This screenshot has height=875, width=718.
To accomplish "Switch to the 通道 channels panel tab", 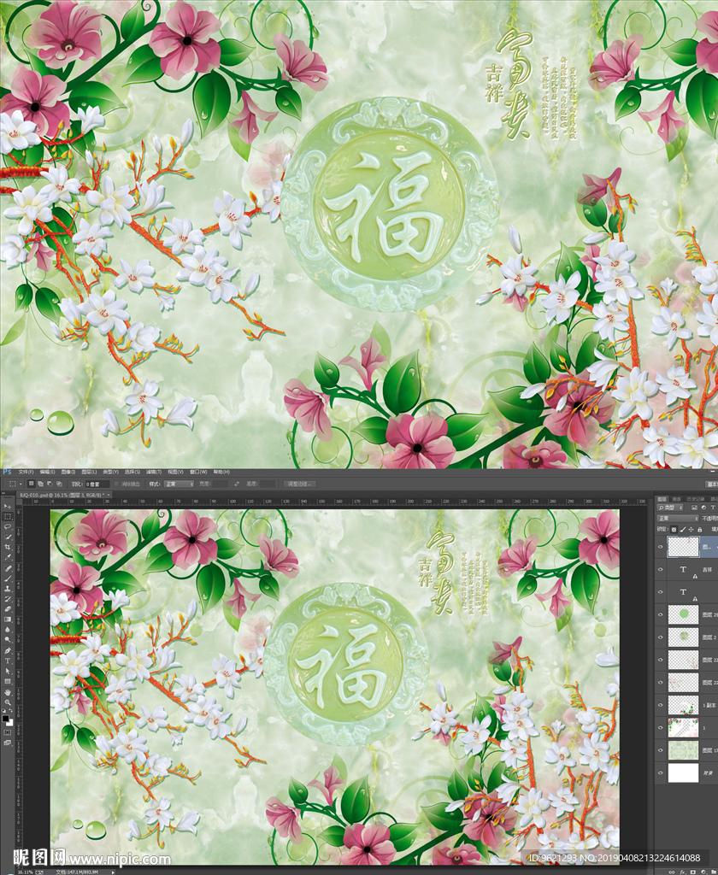I will point(676,499).
